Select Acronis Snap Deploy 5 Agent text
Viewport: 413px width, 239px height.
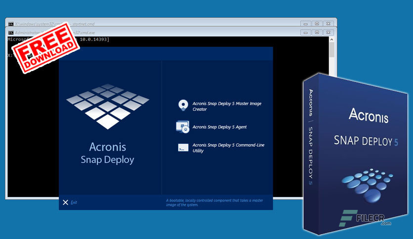point(219,127)
